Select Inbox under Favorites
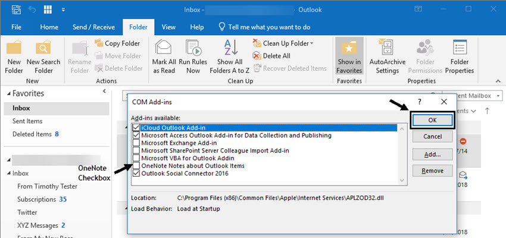Image resolution: width=506 pixels, height=238 pixels. click(57, 108)
